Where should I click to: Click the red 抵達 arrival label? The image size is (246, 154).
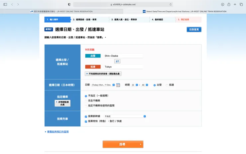93,67
